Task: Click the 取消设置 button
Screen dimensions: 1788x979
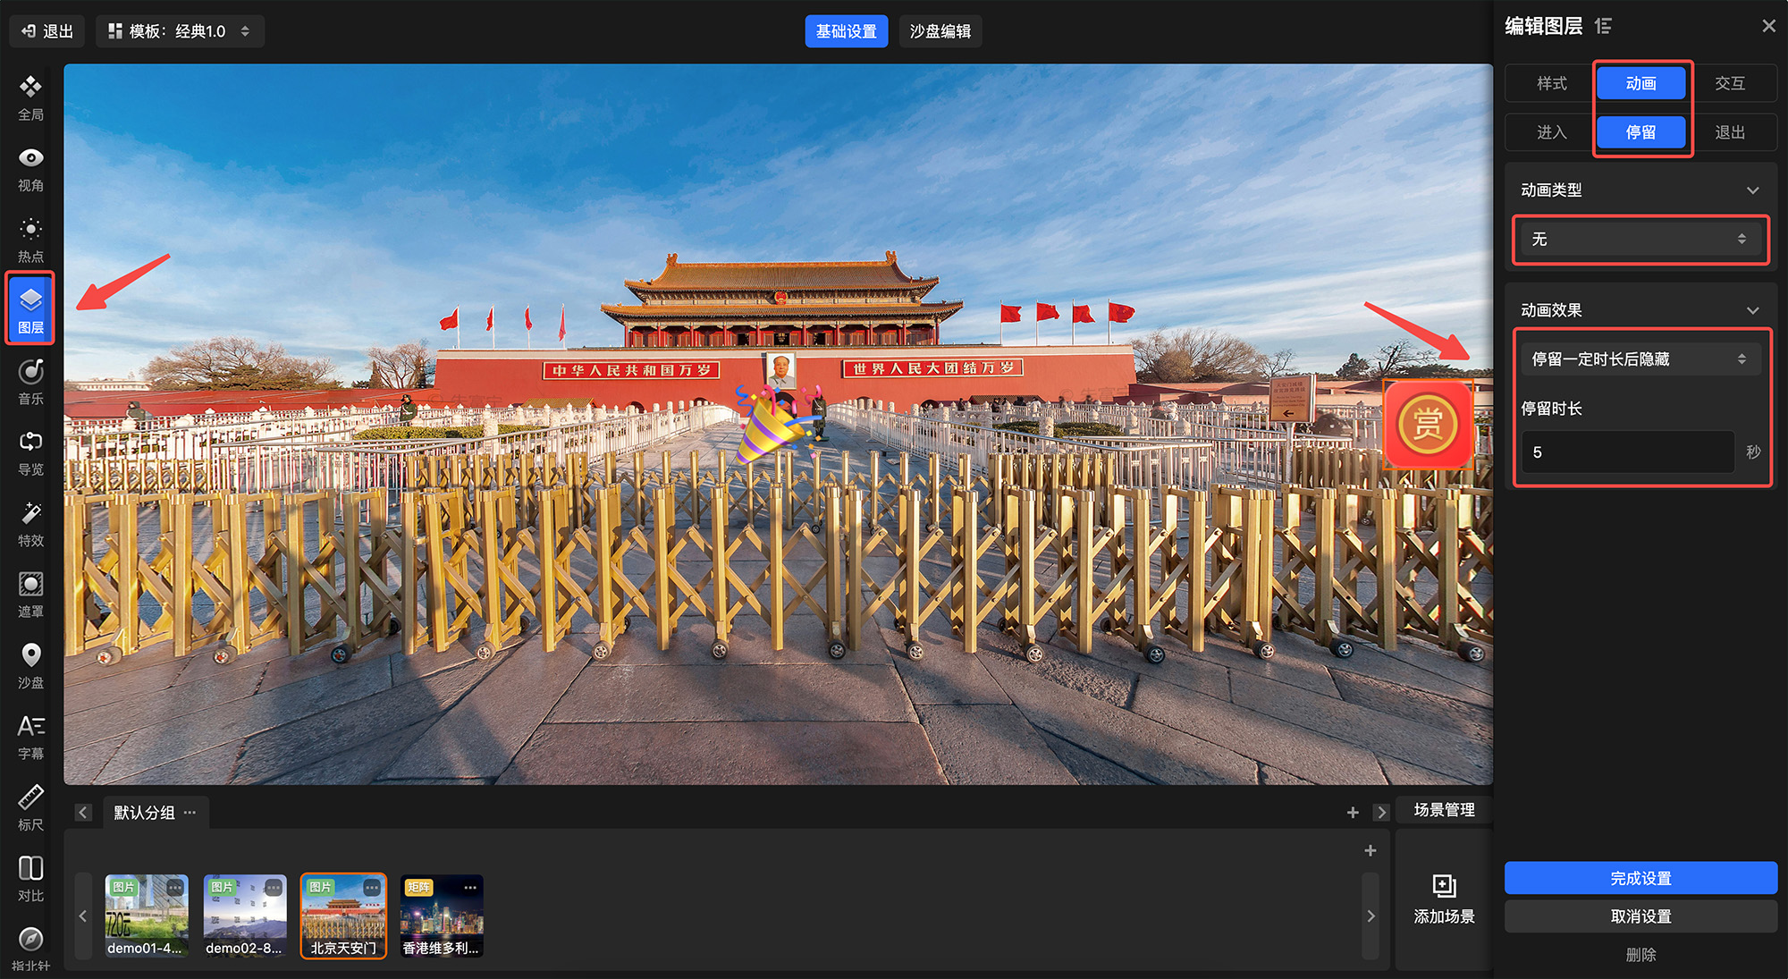Action: [x=1640, y=916]
